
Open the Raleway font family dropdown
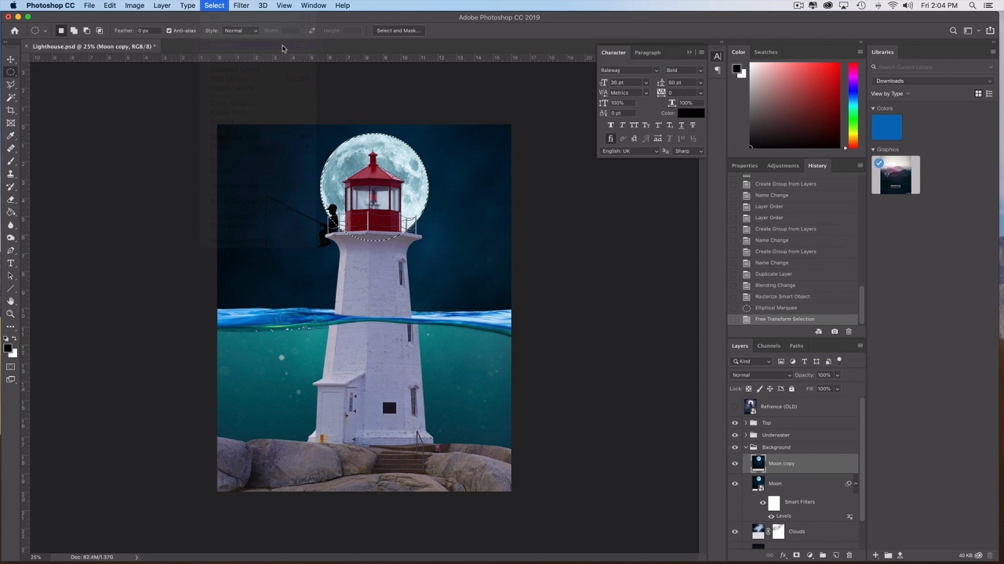[629, 70]
